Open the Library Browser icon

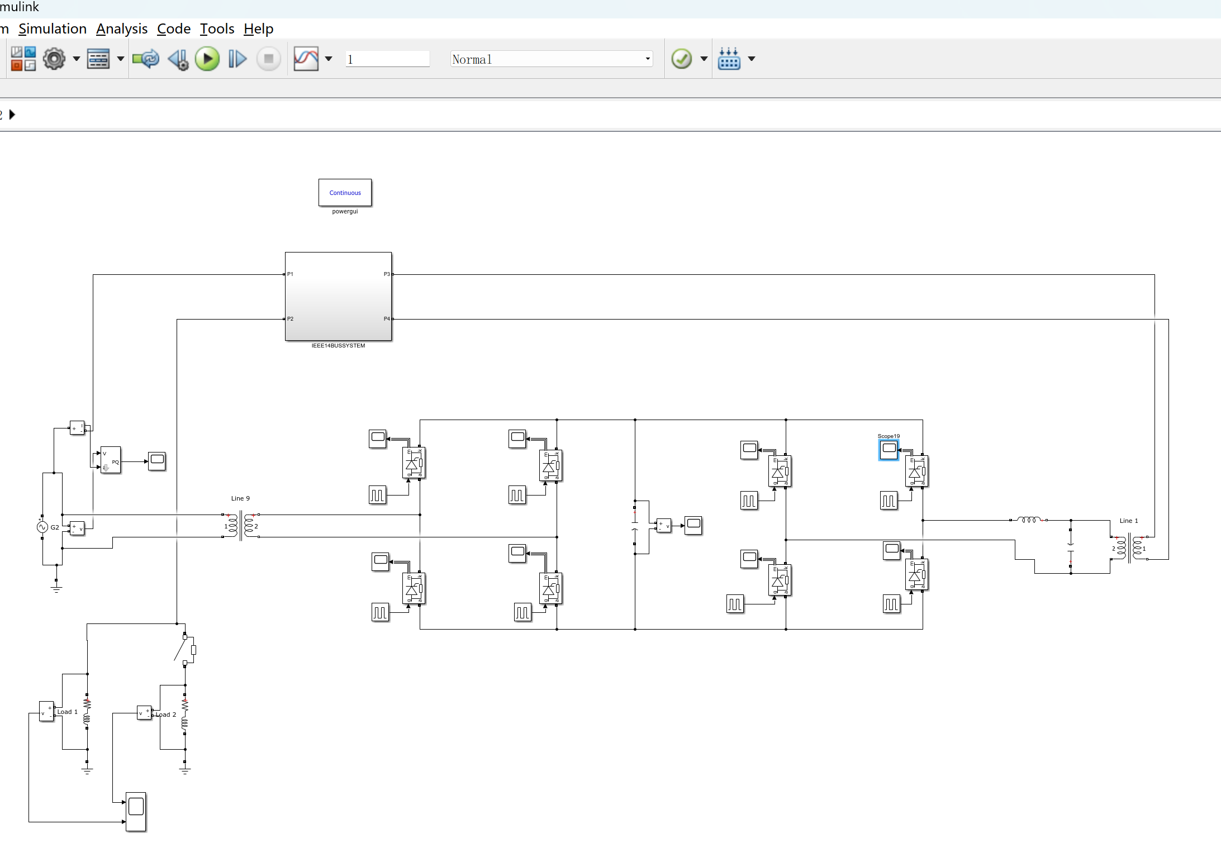click(x=23, y=59)
